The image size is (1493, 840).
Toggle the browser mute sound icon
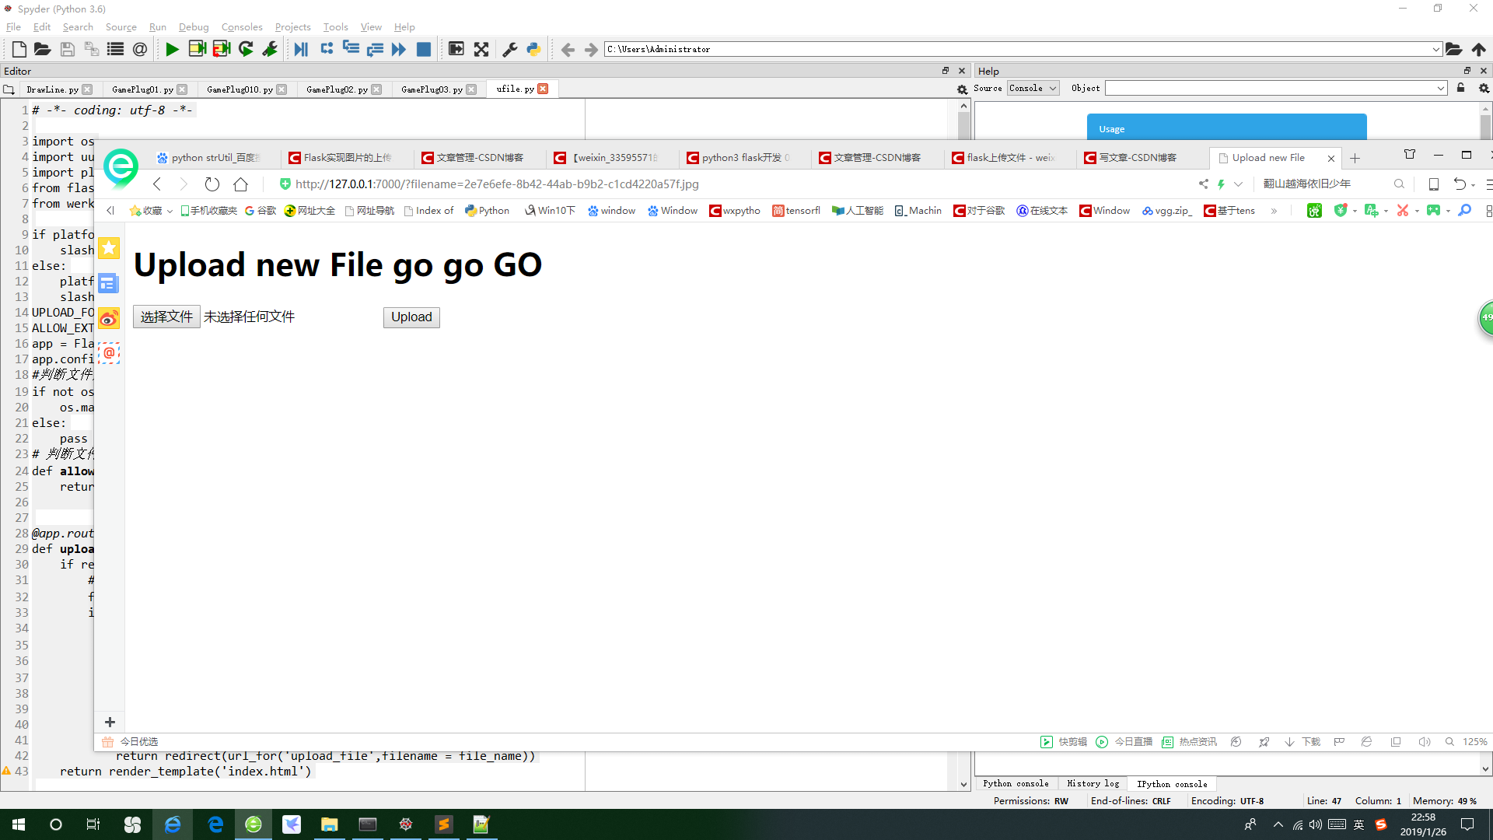point(1424,742)
